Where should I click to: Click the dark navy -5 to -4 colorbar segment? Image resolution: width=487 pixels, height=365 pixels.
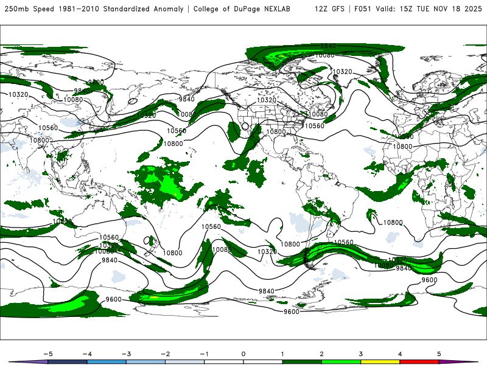click(68, 362)
